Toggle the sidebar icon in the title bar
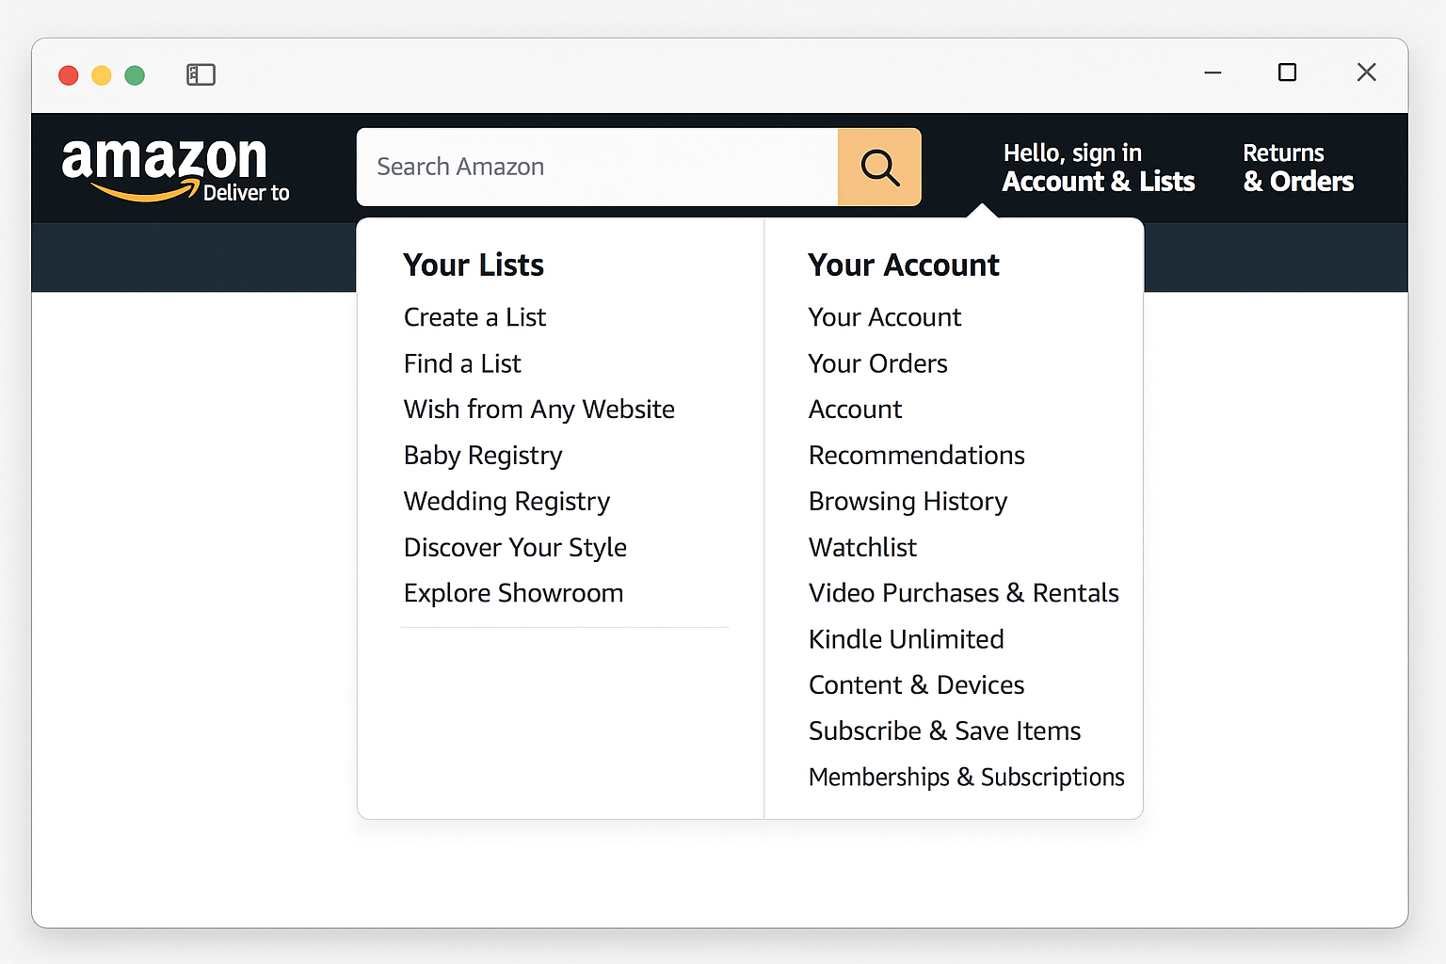1446x964 pixels. pos(201,74)
